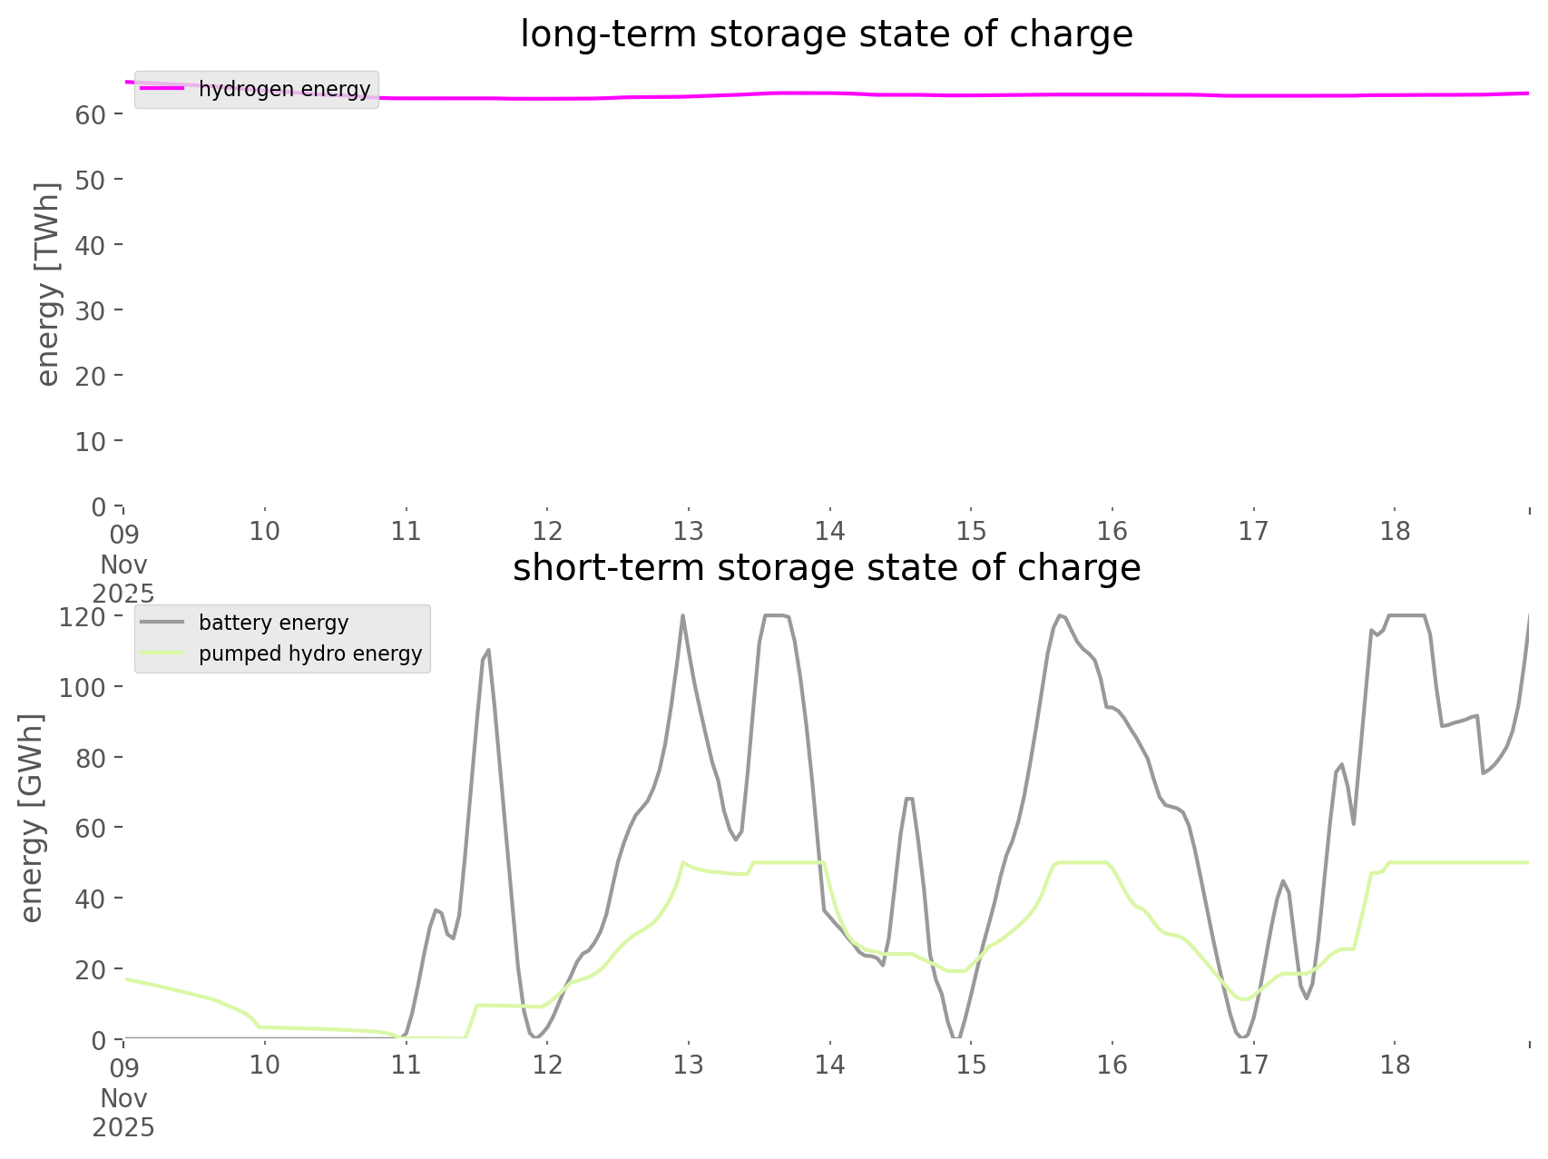Screen dimensions: 1548x1159
Task: Select the battery energy legend label
Action: tap(273, 623)
